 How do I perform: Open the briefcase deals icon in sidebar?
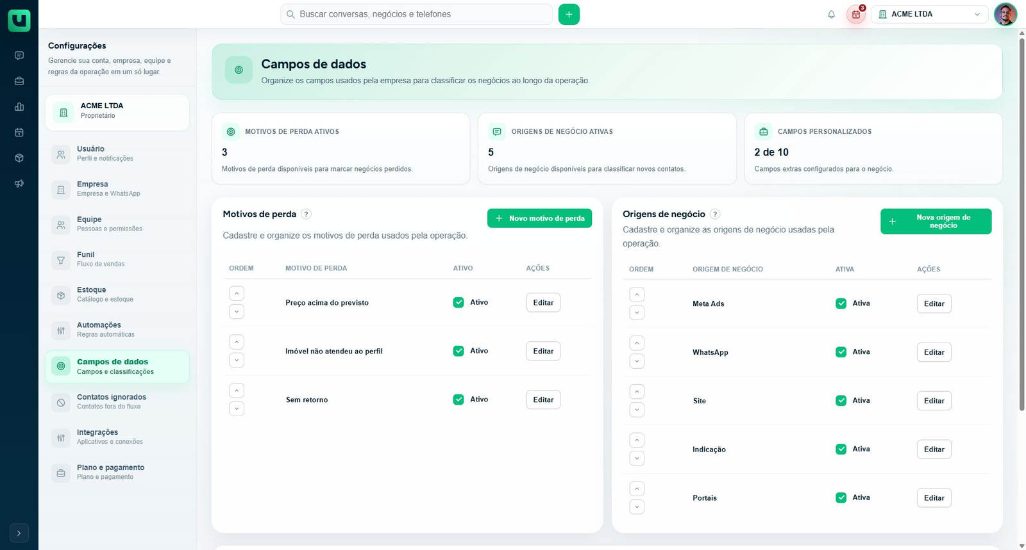click(19, 81)
